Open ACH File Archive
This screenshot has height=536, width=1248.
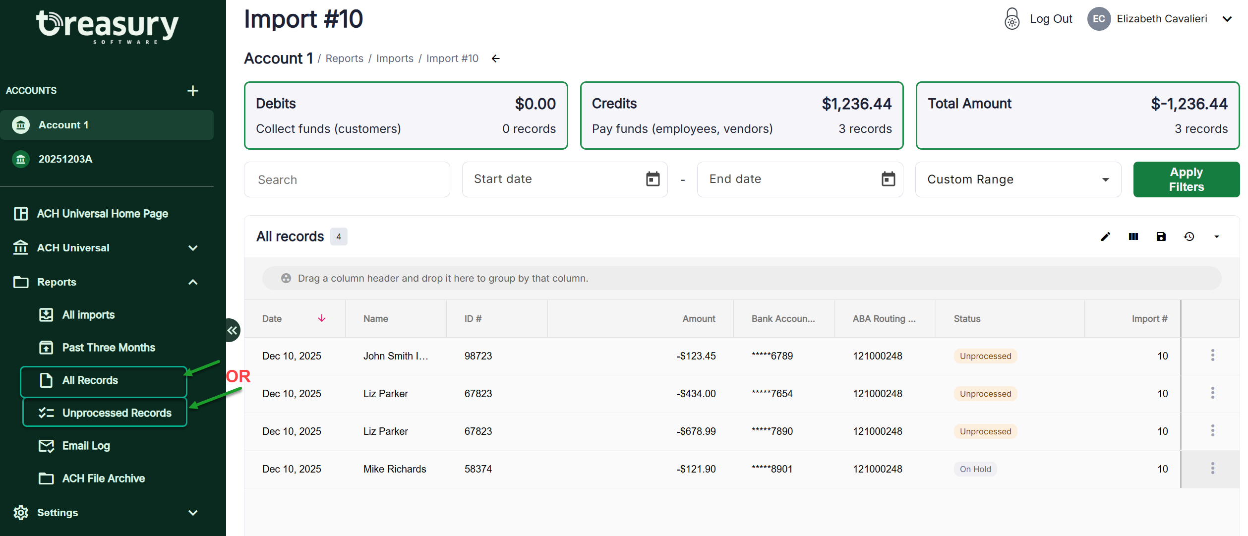click(103, 478)
